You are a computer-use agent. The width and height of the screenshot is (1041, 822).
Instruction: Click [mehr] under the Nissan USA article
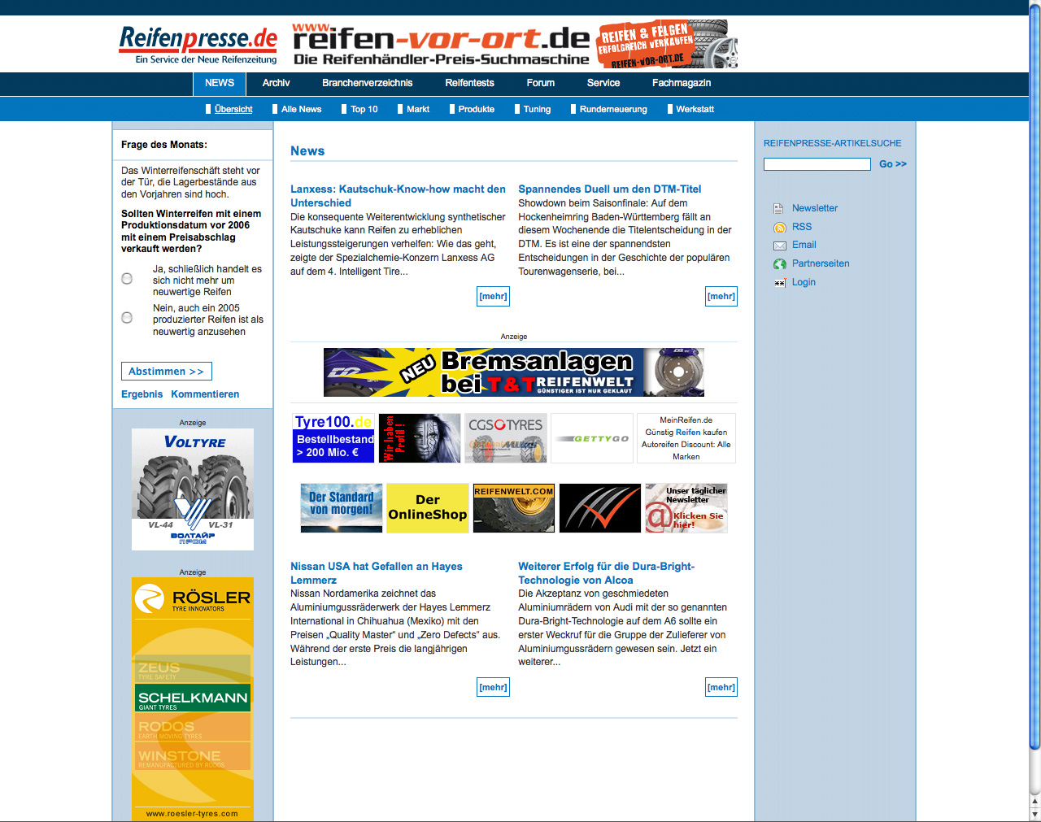click(x=493, y=688)
